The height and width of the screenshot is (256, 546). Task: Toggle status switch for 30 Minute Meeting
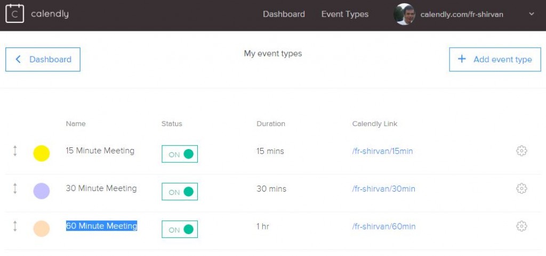click(180, 192)
